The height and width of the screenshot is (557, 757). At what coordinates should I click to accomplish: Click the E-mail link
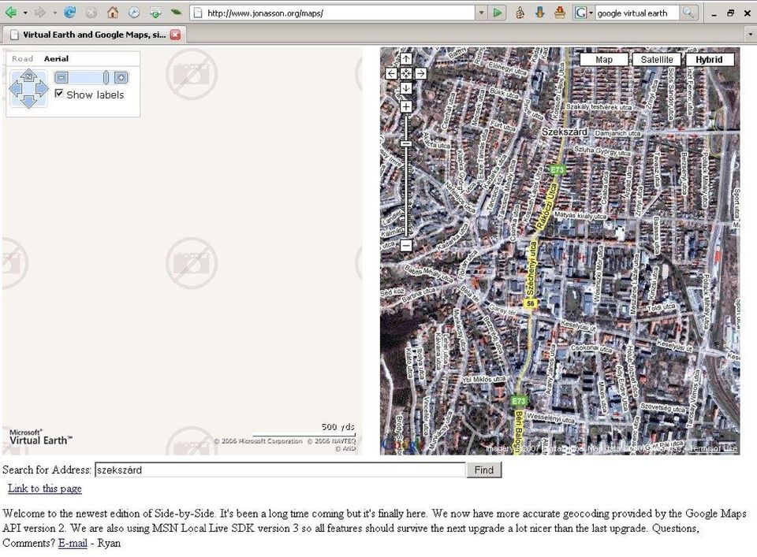pyautogui.click(x=73, y=543)
